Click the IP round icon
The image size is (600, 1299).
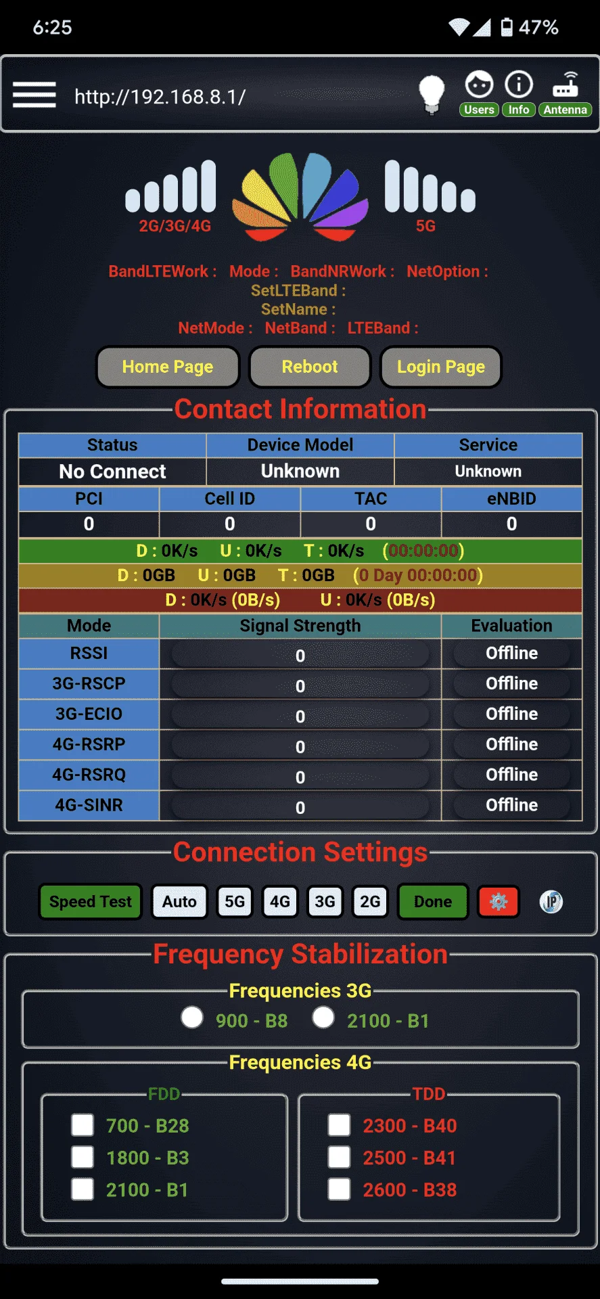(x=551, y=902)
